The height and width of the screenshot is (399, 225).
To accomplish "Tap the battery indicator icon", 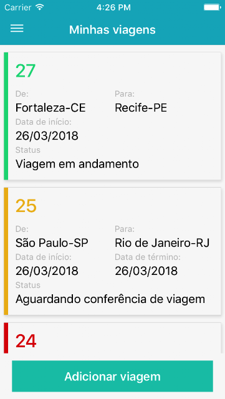I will coord(212,7).
